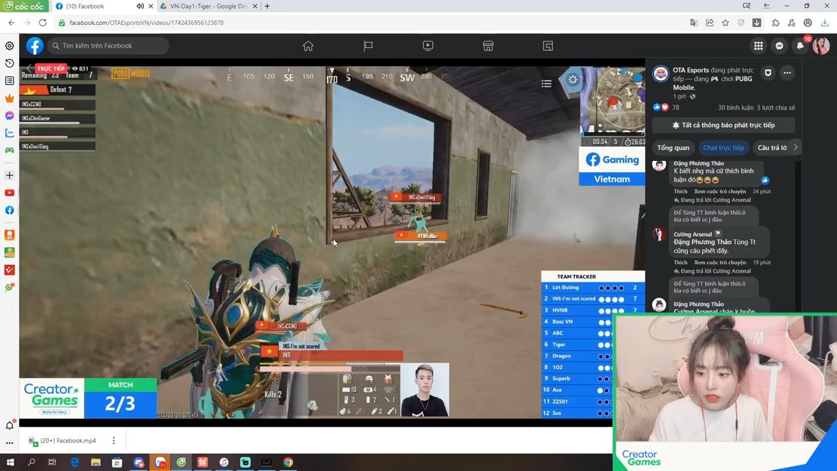Open File Explorer from taskbar
This screenshot has height=471, width=837.
coord(95,462)
